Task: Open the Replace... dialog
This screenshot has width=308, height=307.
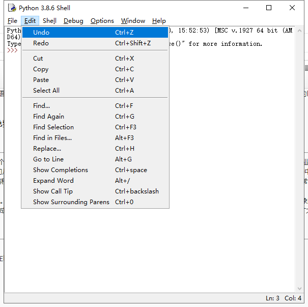Action: (x=95, y=149)
